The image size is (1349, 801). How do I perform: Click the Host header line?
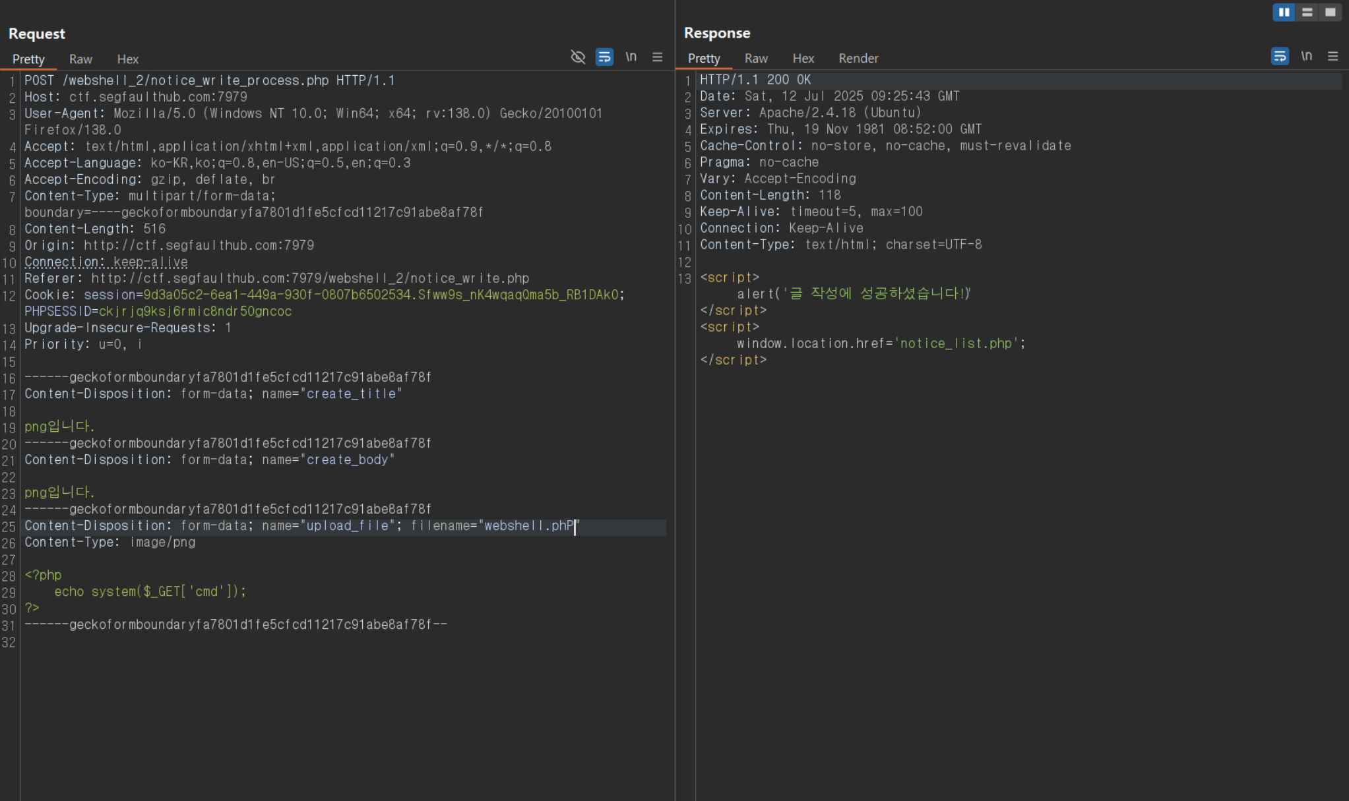click(136, 97)
